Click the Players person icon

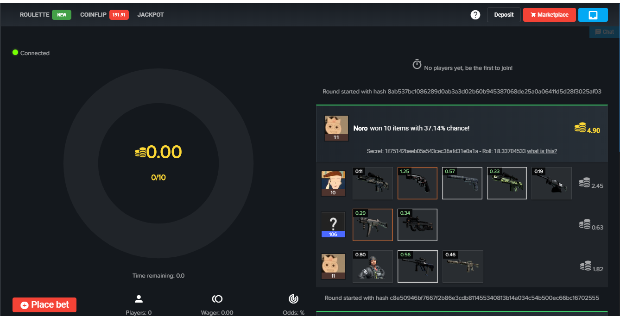point(139,299)
